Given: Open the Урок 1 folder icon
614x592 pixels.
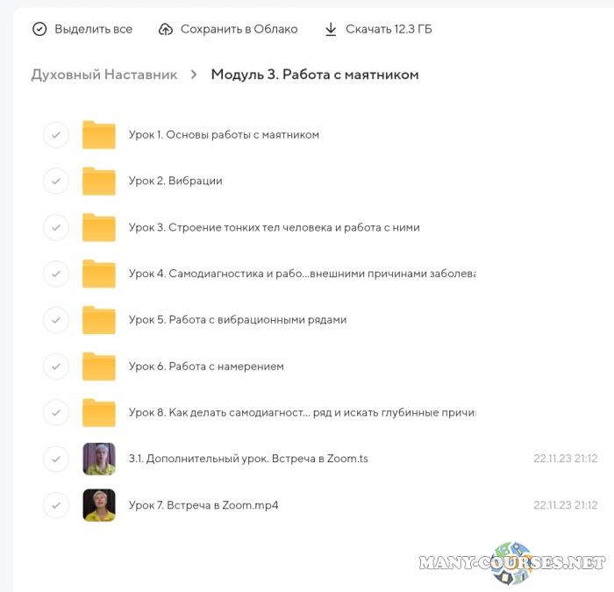Looking at the screenshot, I should pos(99,135).
